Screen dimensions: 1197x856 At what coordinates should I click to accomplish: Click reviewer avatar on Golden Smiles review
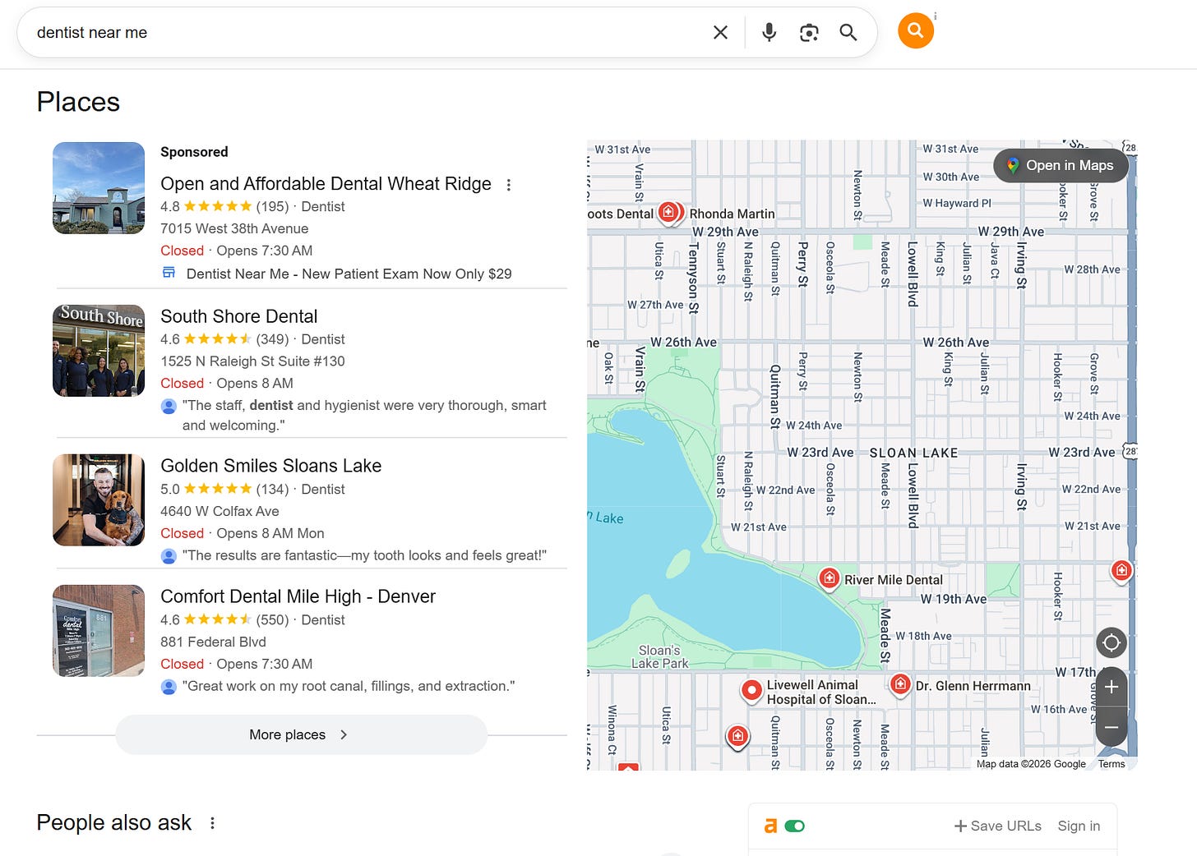coord(169,556)
